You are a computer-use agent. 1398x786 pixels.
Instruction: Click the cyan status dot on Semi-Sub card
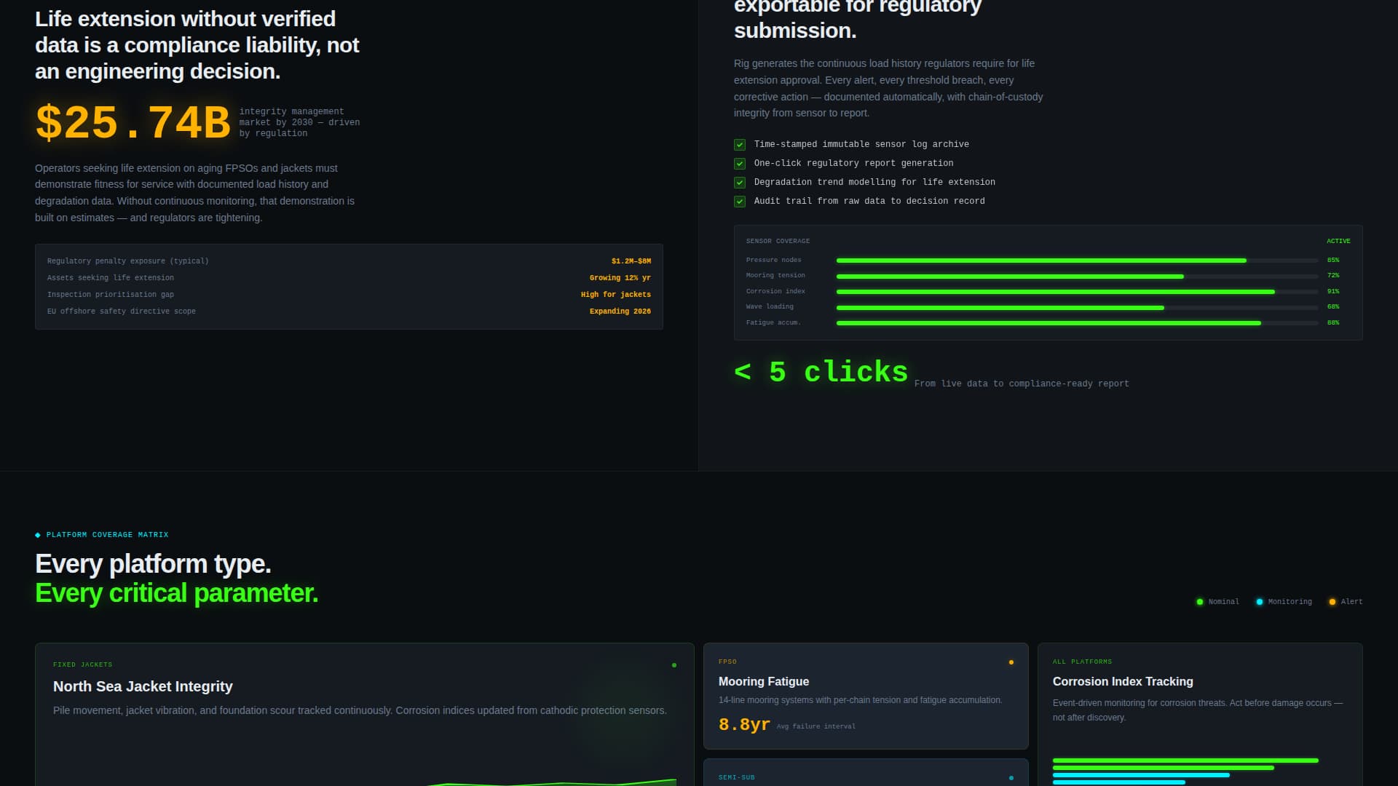coord(1011,778)
